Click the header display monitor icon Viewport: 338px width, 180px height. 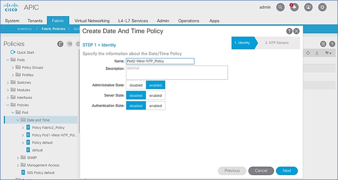click(308, 7)
